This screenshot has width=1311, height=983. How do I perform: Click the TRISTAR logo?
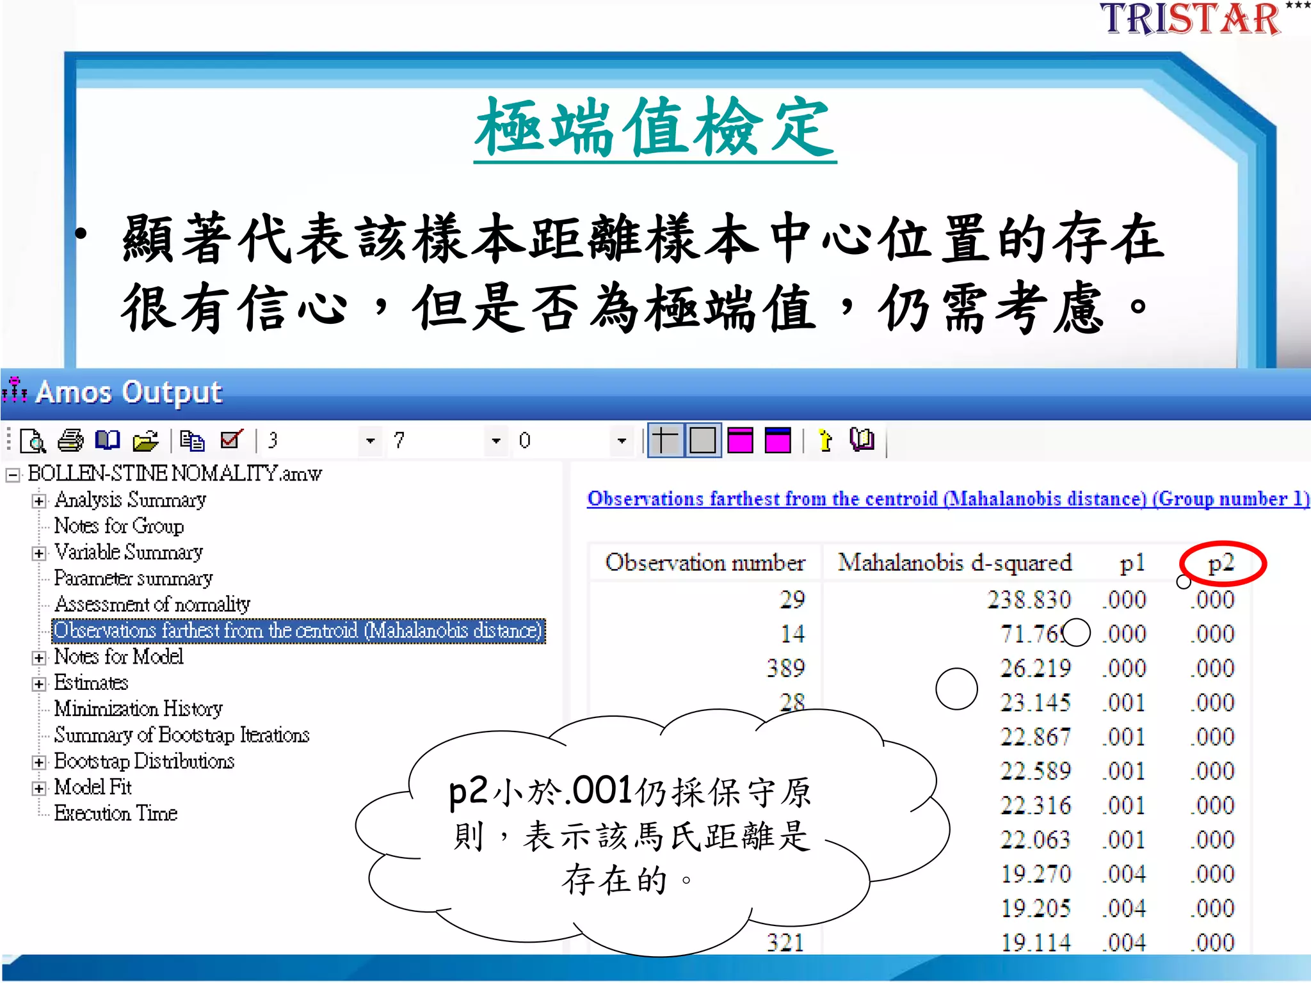point(1190,19)
